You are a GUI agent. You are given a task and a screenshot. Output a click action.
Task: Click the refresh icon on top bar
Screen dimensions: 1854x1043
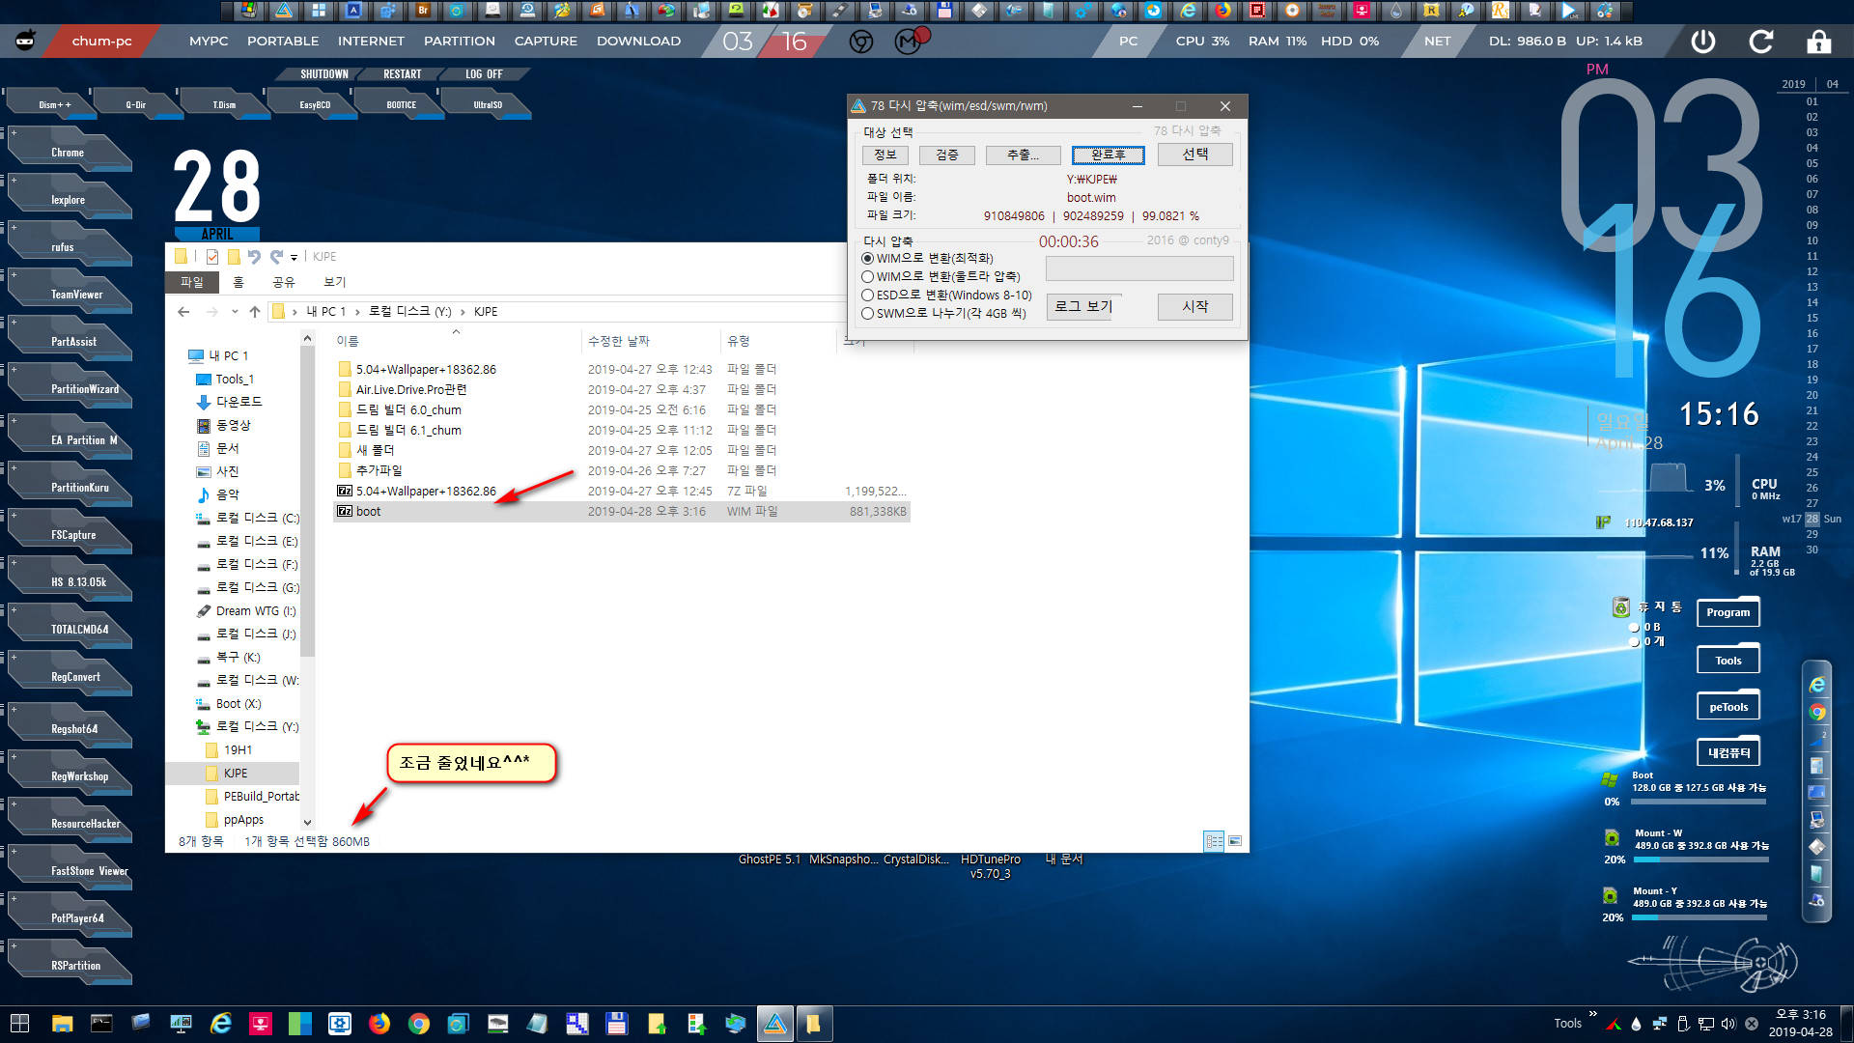1761,42
